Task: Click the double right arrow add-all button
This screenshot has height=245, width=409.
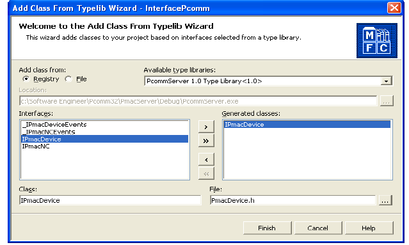Action: pos(206,141)
